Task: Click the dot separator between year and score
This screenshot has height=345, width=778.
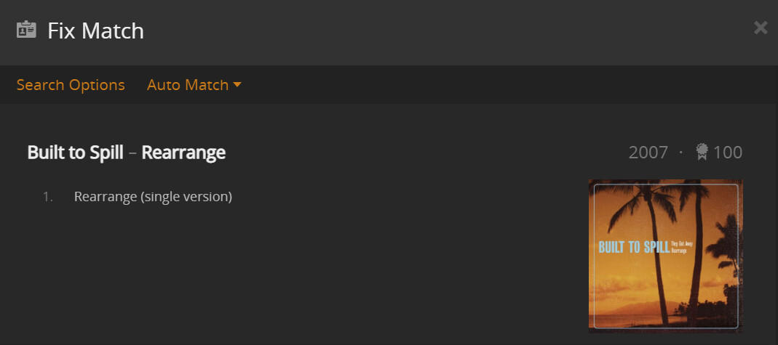Action: tap(681, 153)
